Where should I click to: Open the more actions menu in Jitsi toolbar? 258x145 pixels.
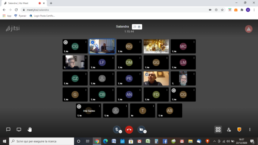tap(250, 130)
